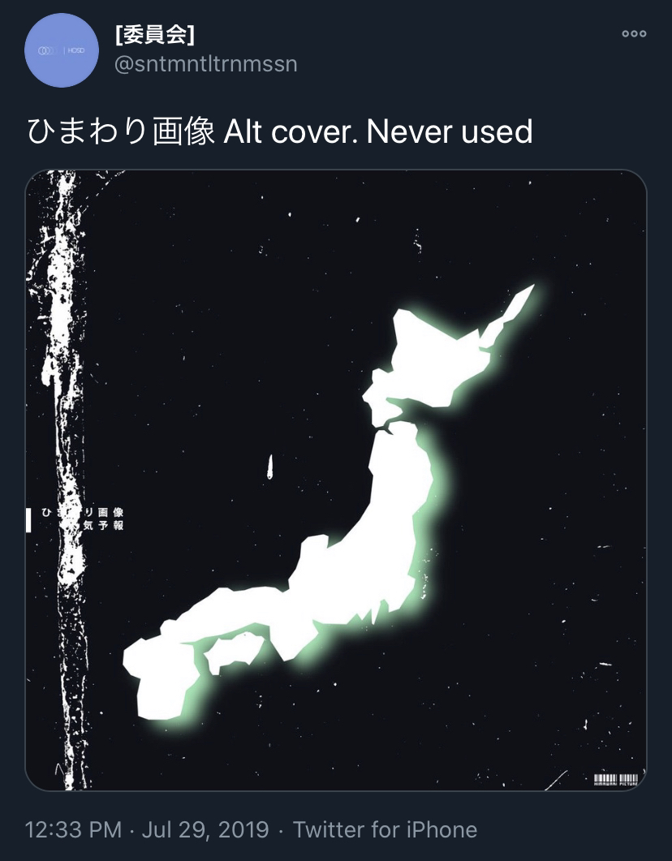Screen dimensions: 672x861
Task: Open the three-dot more options menu
Action: coord(634,33)
